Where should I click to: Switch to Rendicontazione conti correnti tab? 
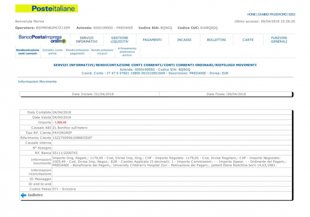coord(27,52)
